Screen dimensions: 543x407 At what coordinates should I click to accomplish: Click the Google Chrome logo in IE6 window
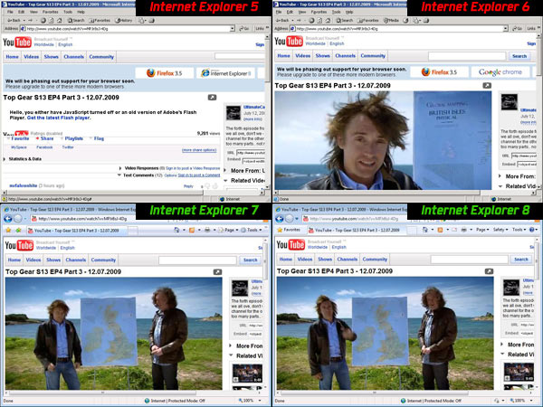pos(500,72)
